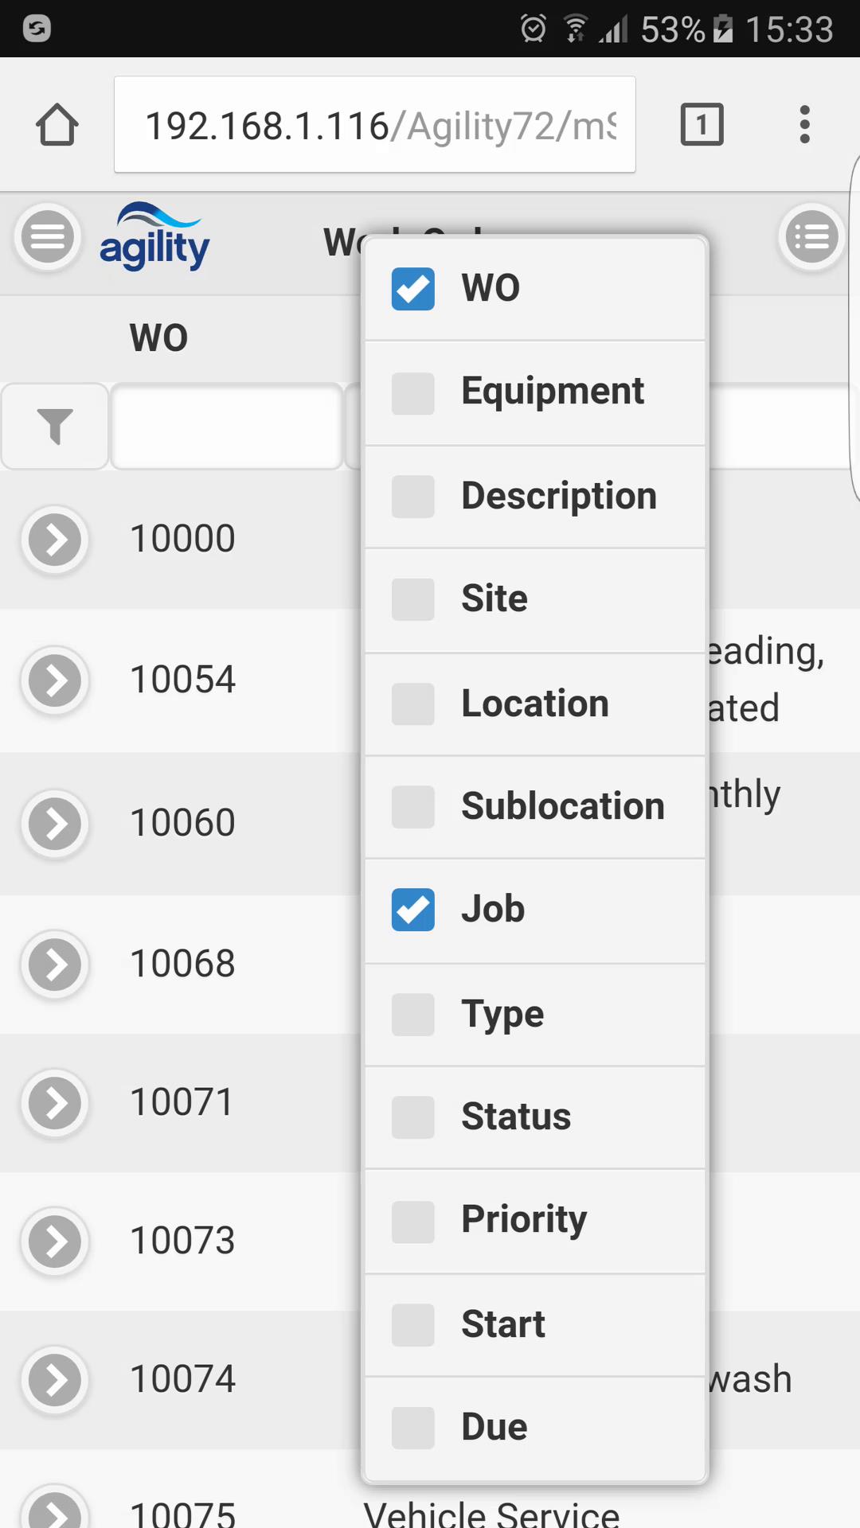Enable the Equipment column checkbox
This screenshot has height=1528, width=860.
(413, 393)
